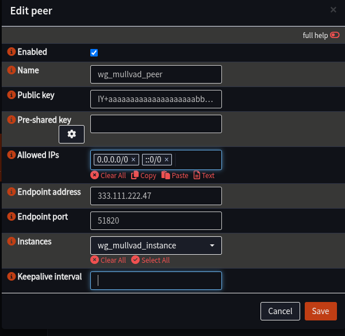The height and width of the screenshot is (336, 345).
Task: Toggle the full help switch
Action: tap(335, 35)
